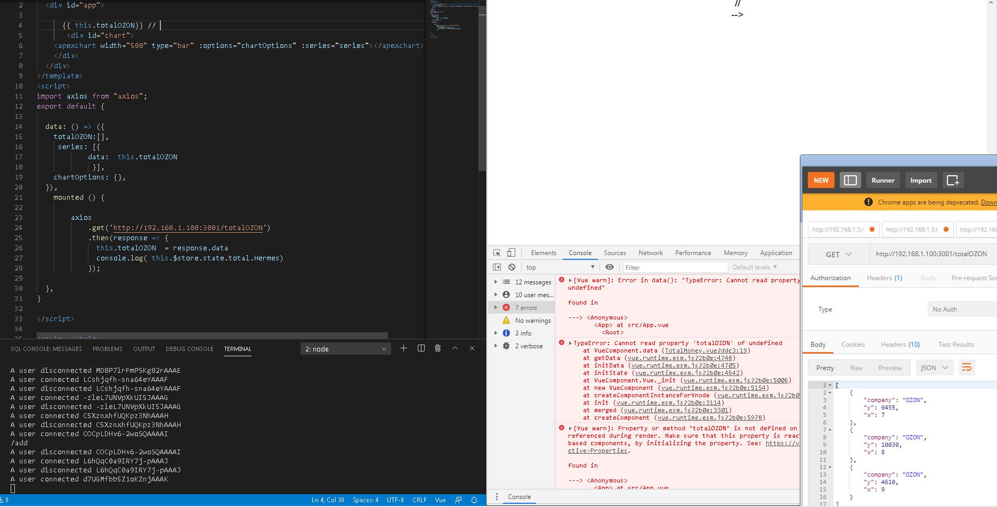Hide the DevTools console sidebar
997x507 pixels.
pyautogui.click(x=497, y=267)
